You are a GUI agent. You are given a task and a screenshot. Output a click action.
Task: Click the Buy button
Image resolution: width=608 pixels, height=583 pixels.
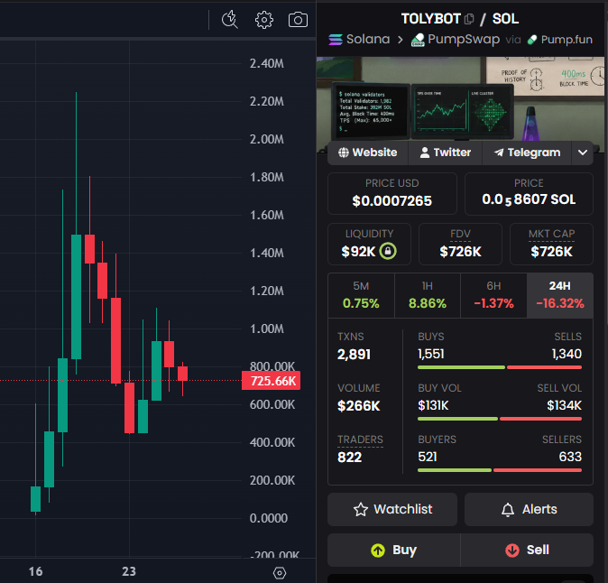[394, 550]
